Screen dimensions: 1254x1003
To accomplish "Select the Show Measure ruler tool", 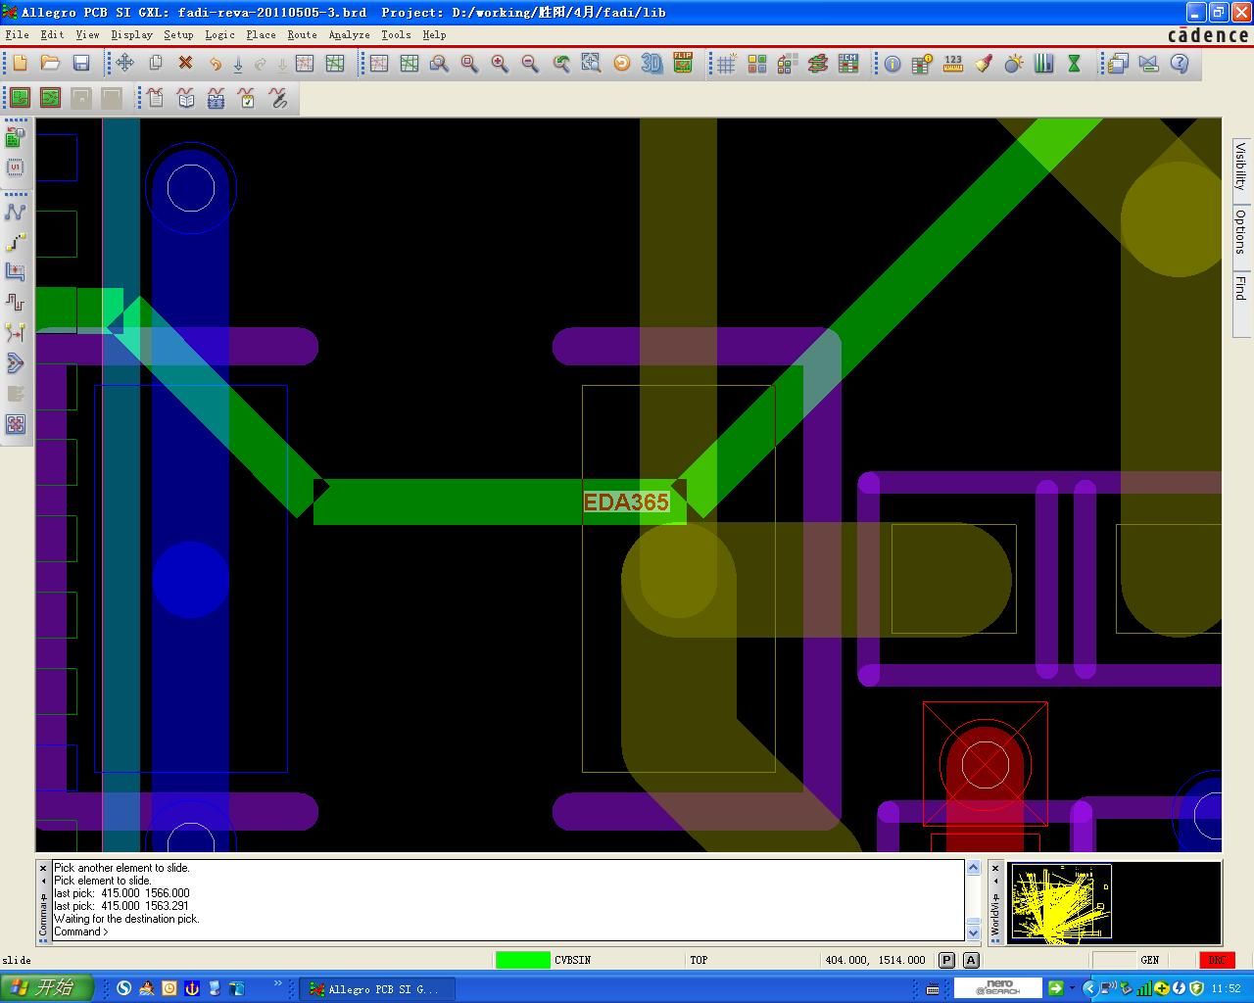I will [x=953, y=64].
